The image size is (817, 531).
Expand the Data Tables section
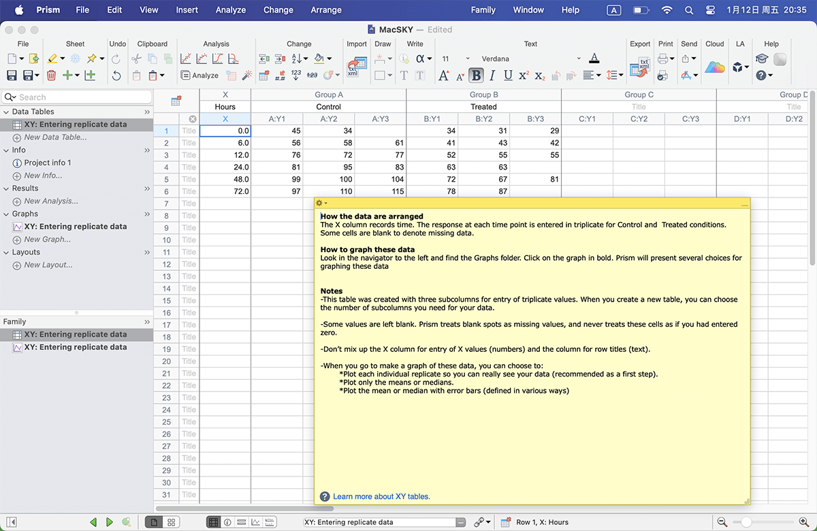tap(7, 112)
